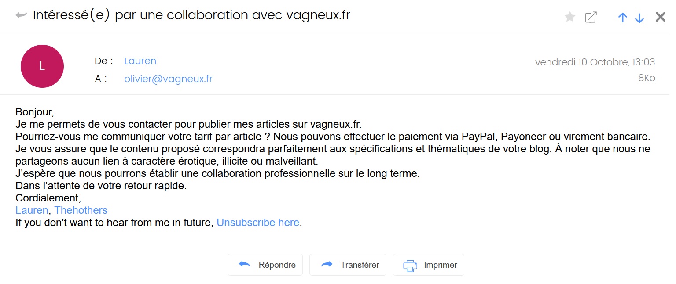Viewport: 676px width, 284px height.
Task: Go to previous message with up arrow
Action: tap(622, 17)
